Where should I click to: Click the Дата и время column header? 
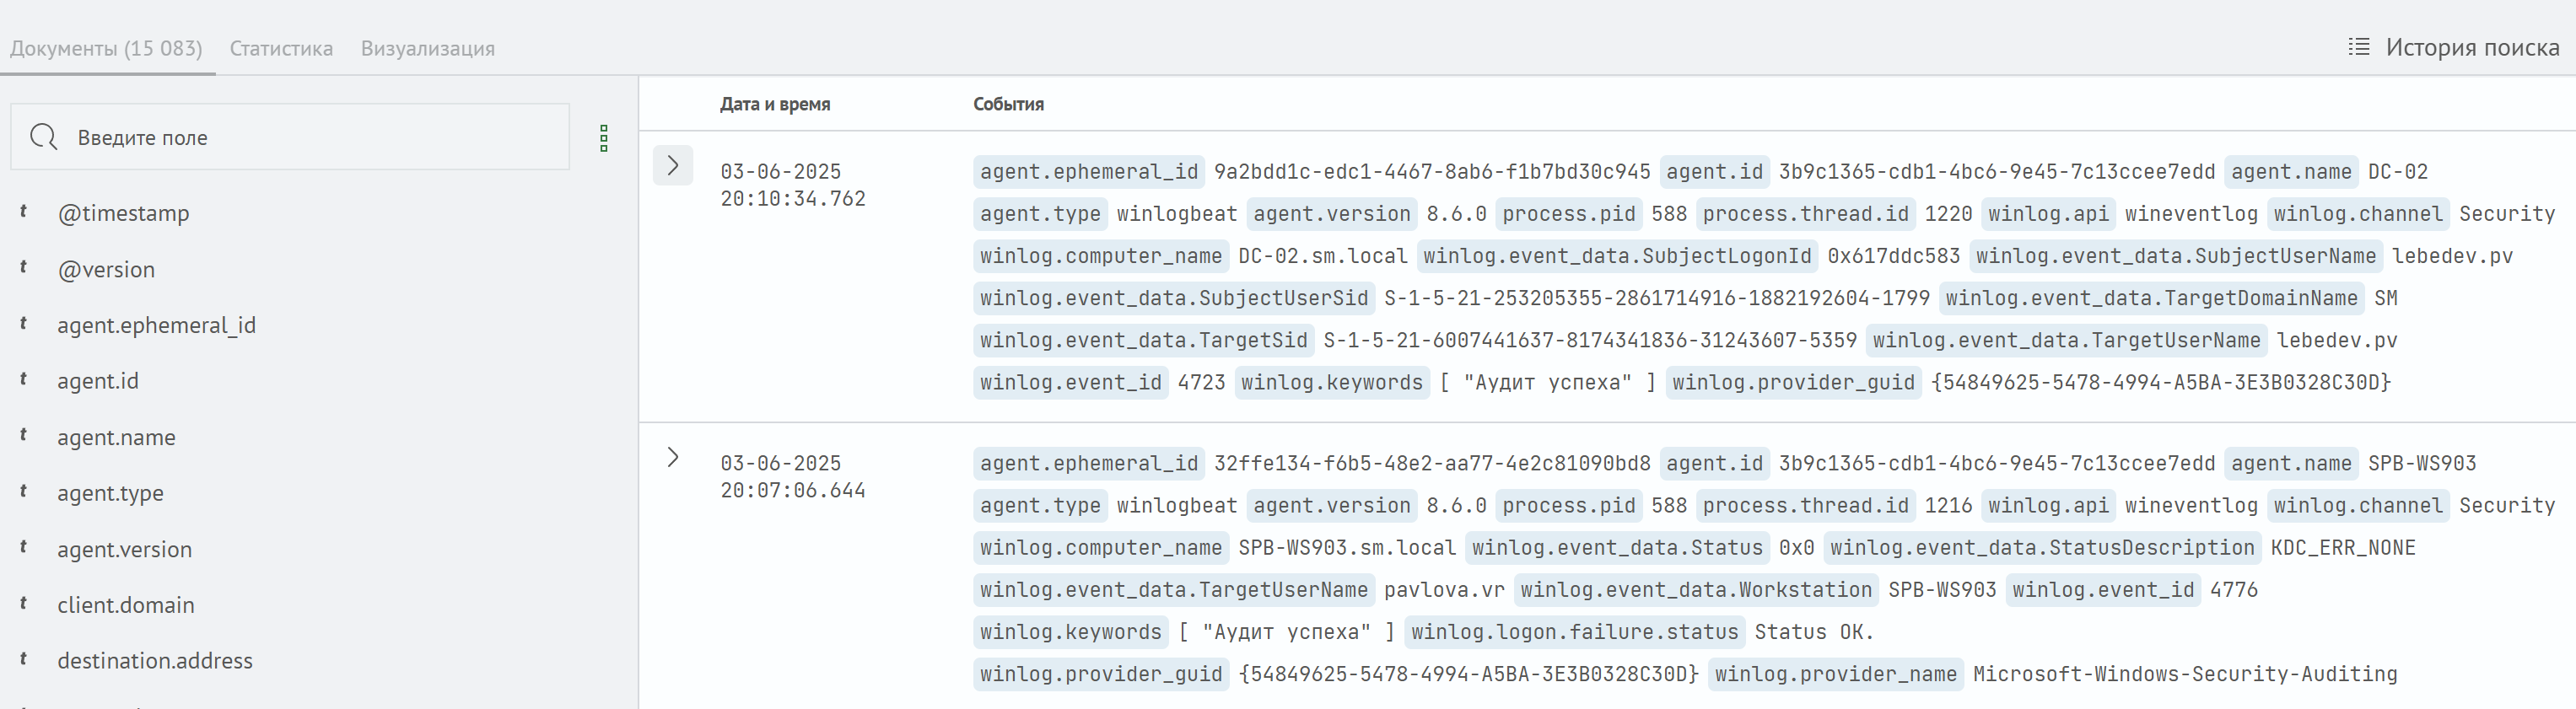[x=775, y=104]
